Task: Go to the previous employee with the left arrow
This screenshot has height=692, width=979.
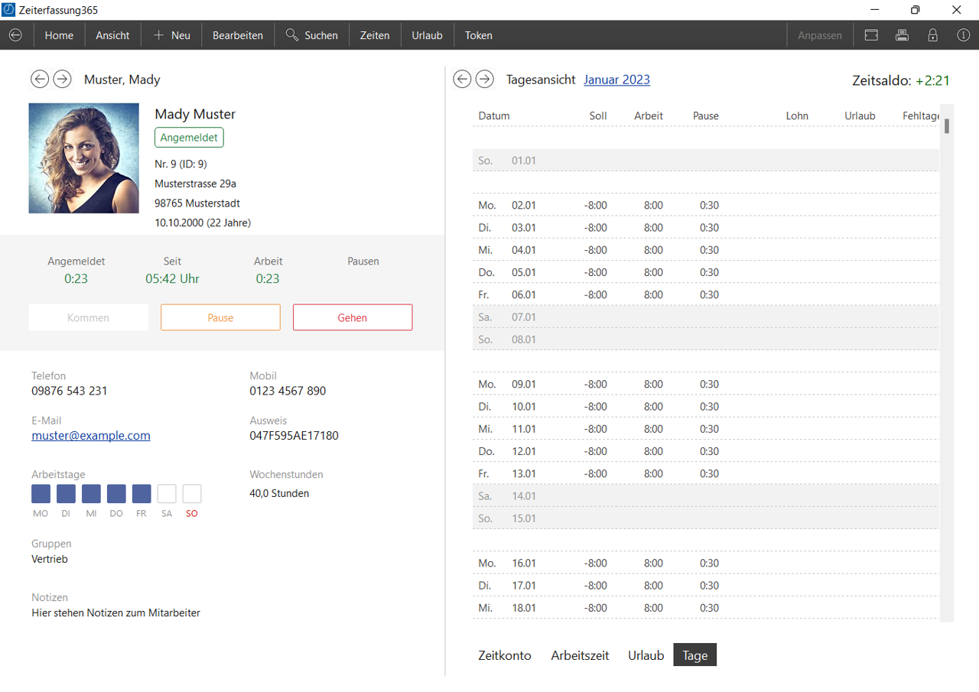Action: 40,79
